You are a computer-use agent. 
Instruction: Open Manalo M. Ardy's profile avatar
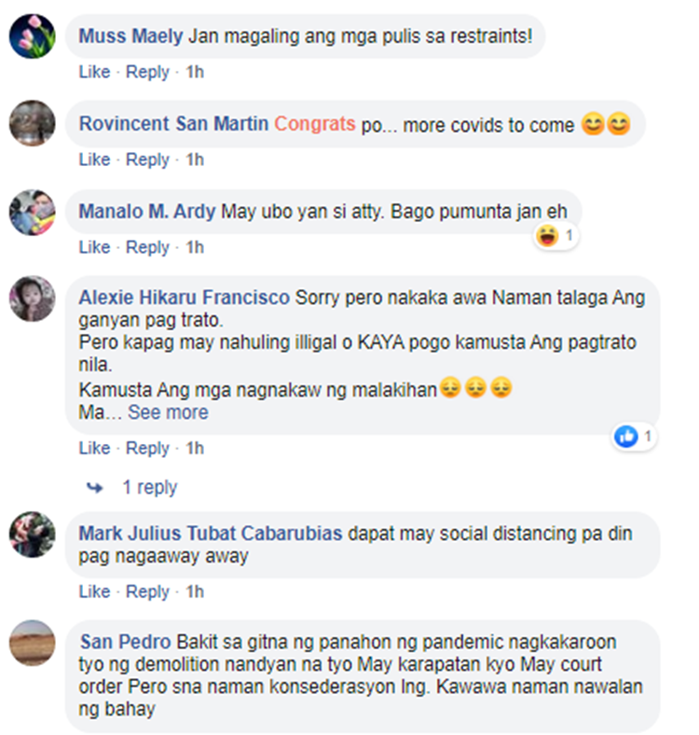[x=33, y=213]
